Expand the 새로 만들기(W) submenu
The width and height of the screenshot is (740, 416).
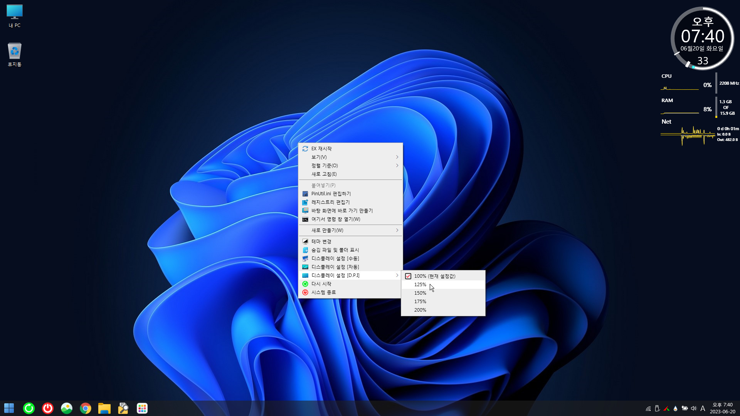click(350, 230)
